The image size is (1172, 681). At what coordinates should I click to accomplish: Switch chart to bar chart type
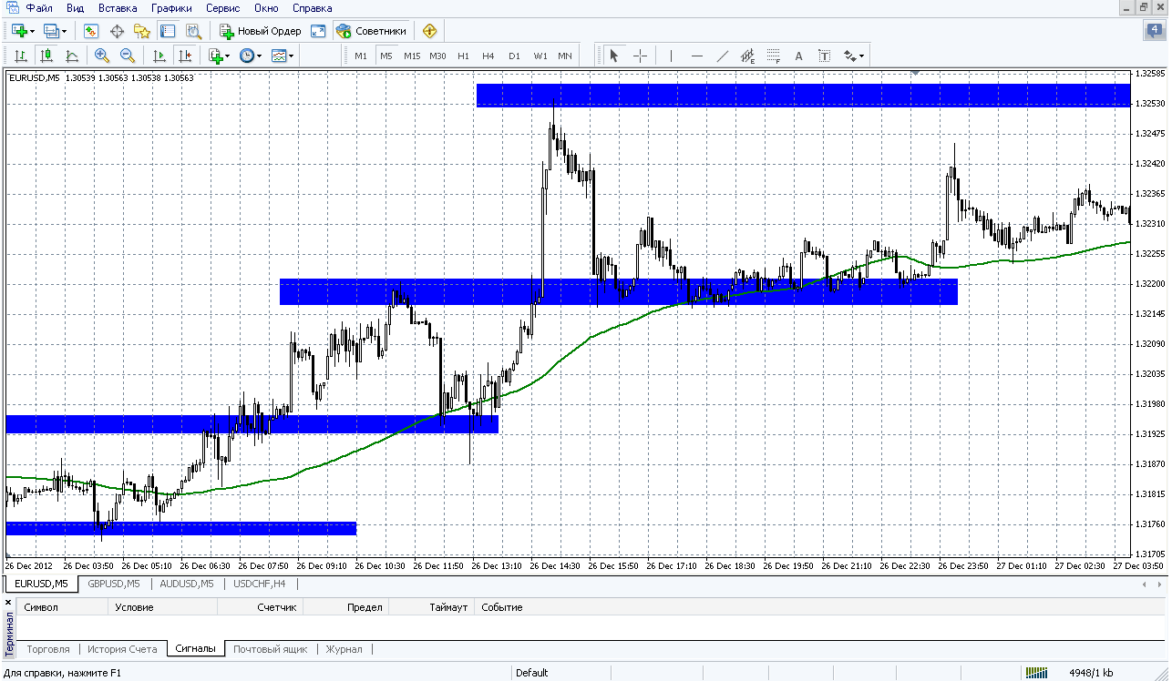pos(21,56)
